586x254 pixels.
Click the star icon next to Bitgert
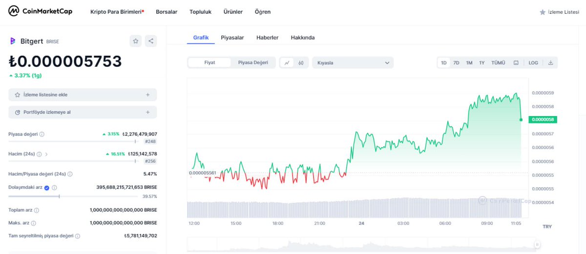pos(136,41)
